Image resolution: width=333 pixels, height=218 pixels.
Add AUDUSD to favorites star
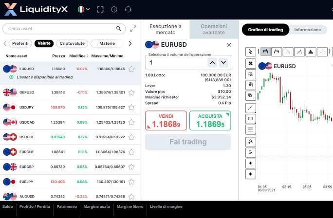(x=131, y=197)
